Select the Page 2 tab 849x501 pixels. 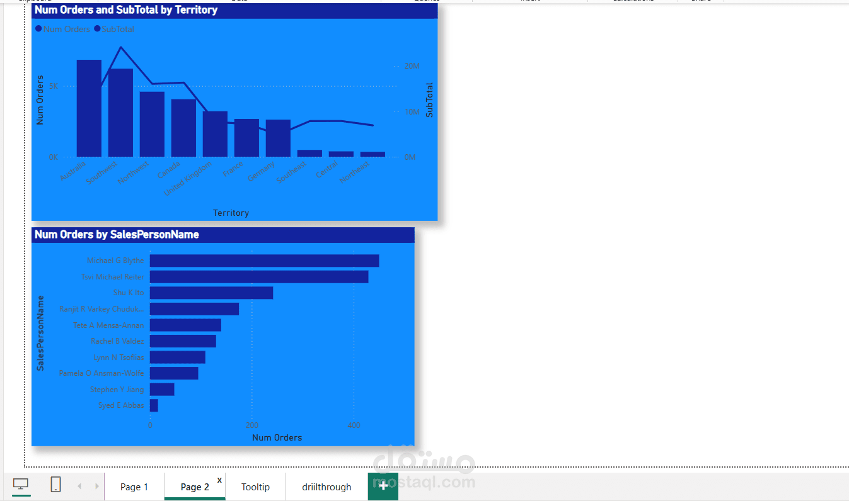pos(195,487)
